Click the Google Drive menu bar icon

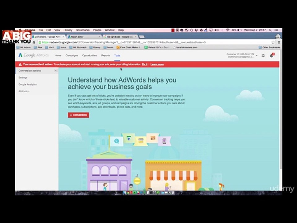pyautogui.click(x=201, y=30)
